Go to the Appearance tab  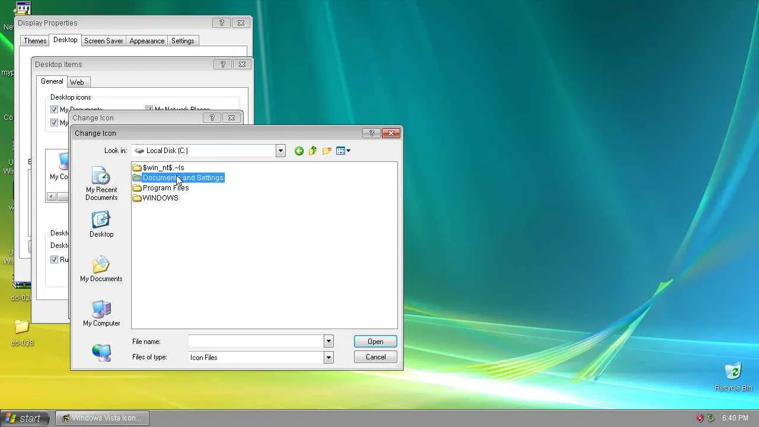click(147, 41)
